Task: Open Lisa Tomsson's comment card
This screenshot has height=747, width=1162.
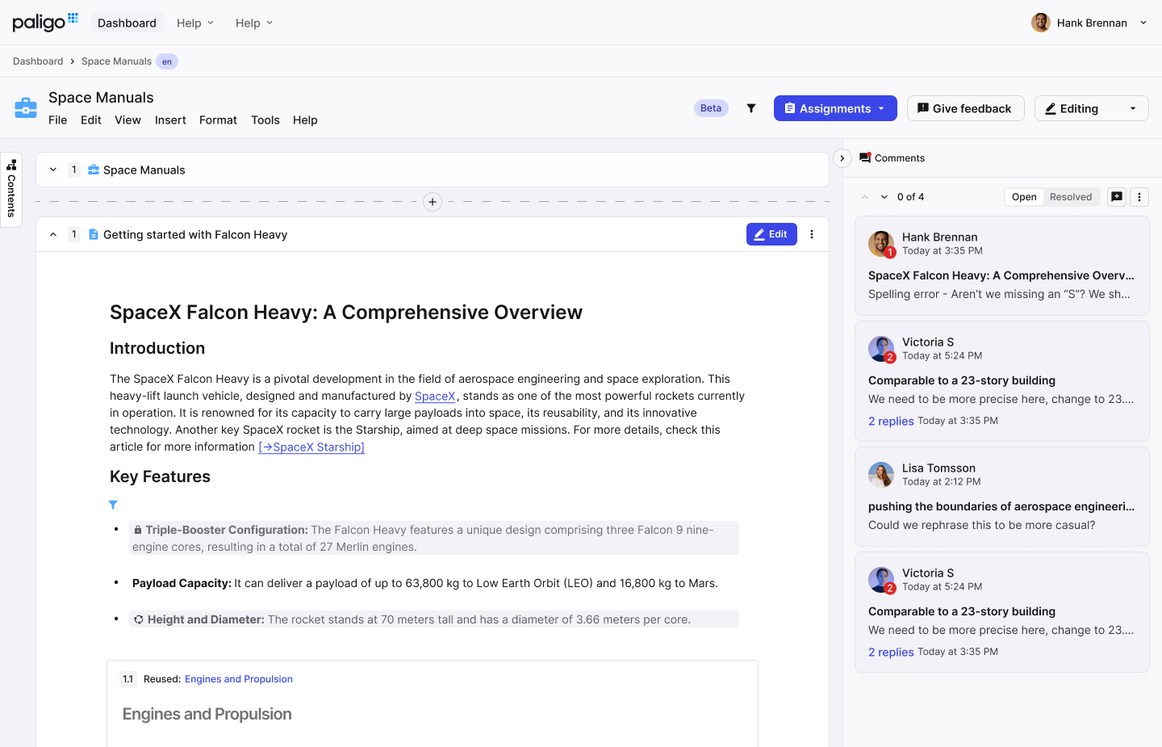Action: (x=1002, y=497)
